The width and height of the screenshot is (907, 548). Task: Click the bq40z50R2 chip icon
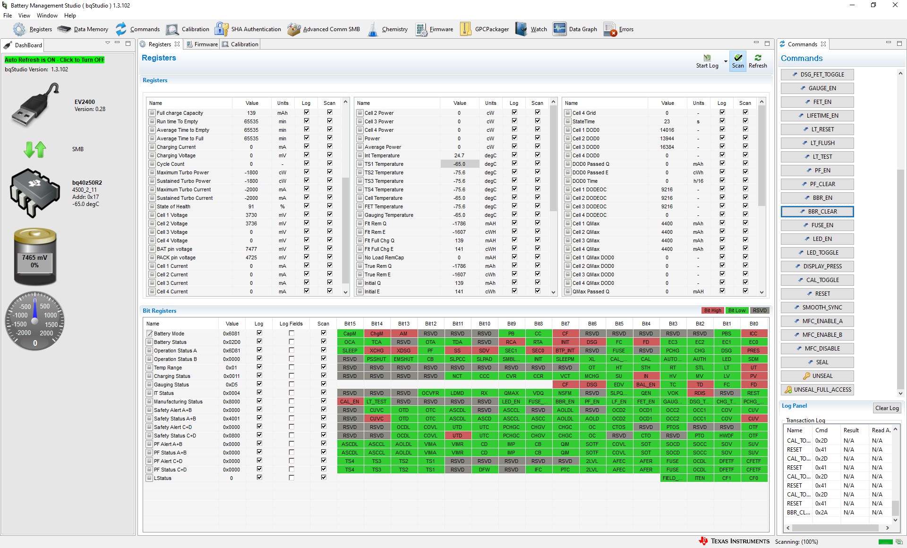(34, 193)
